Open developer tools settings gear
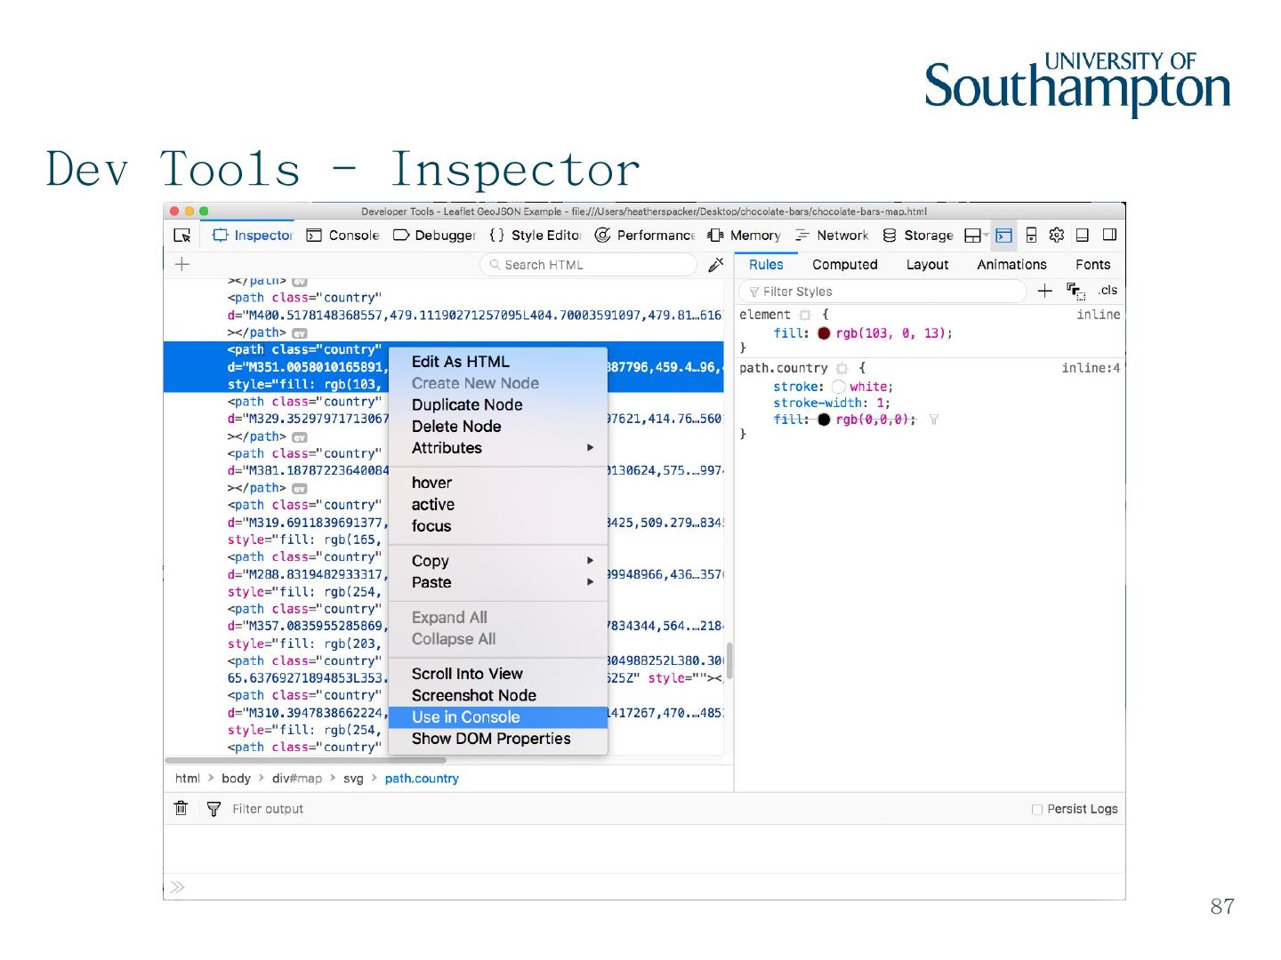The height and width of the screenshot is (960, 1281). (1056, 236)
